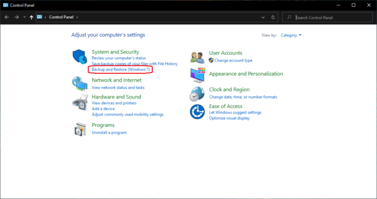
Task: Click the Control Panel breadcrumb text
Action: 61,17
